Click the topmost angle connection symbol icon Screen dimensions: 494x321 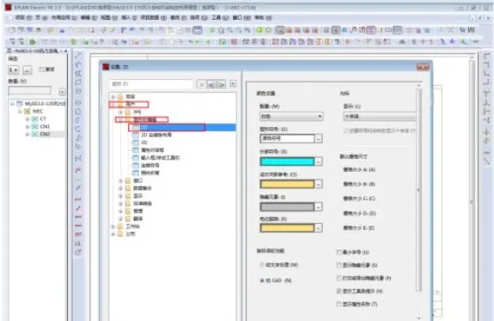(486, 57)
